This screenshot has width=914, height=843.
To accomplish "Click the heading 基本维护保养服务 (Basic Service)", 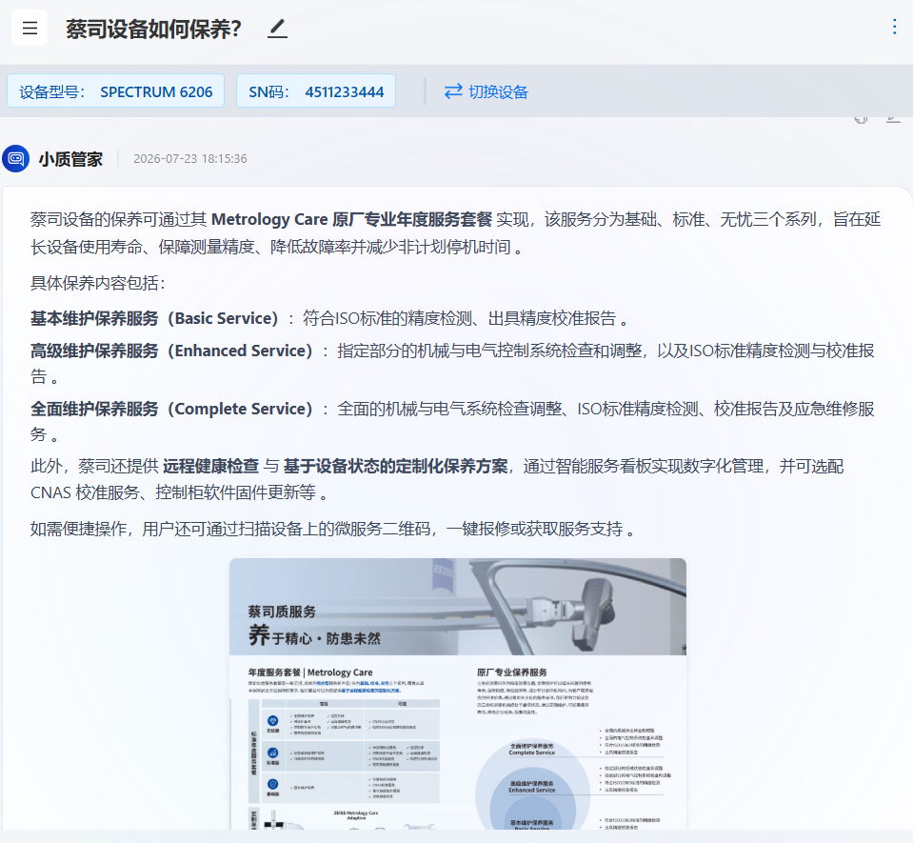I will coord(154,319).
